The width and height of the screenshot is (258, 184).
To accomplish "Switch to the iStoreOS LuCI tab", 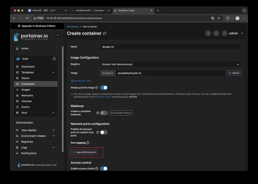I will coord(47,11).
